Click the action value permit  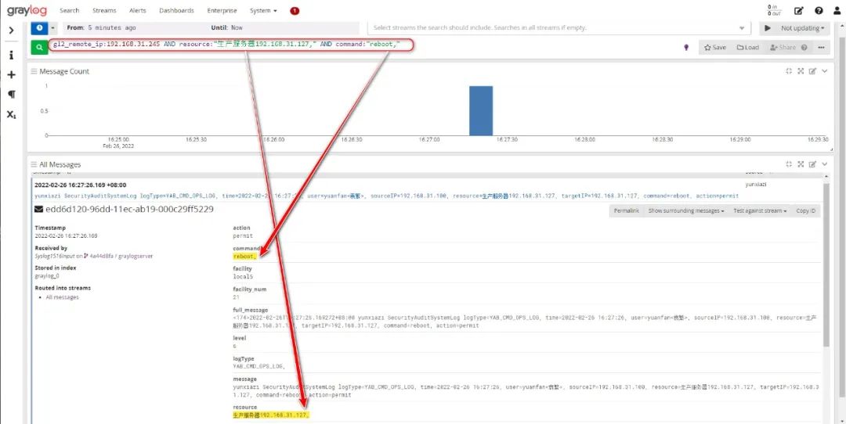[242, 236]
